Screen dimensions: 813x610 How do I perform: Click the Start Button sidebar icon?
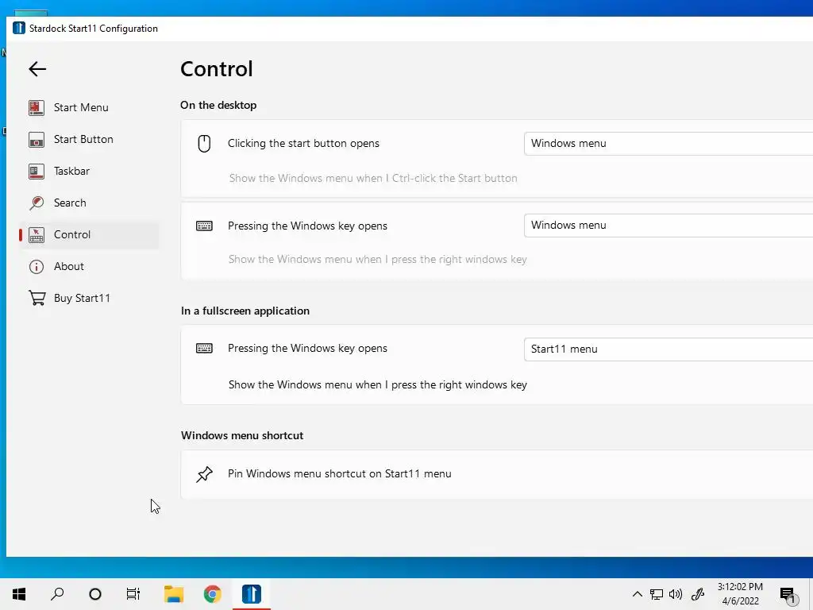[x=37, y=139]
